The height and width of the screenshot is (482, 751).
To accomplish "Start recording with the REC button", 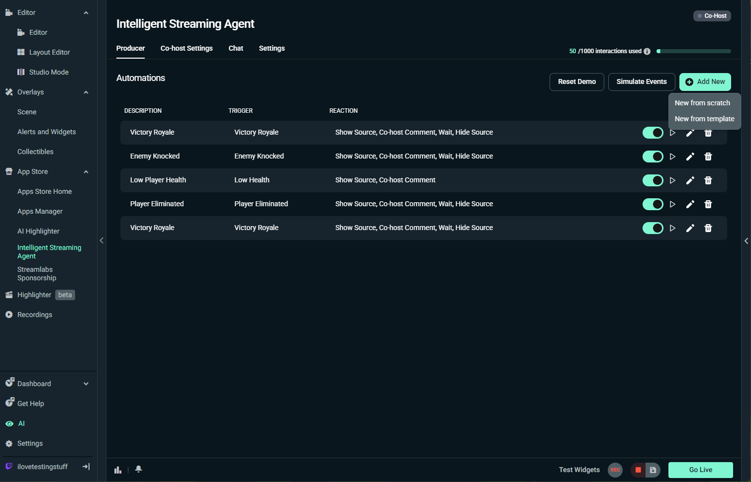I will 615,470.
